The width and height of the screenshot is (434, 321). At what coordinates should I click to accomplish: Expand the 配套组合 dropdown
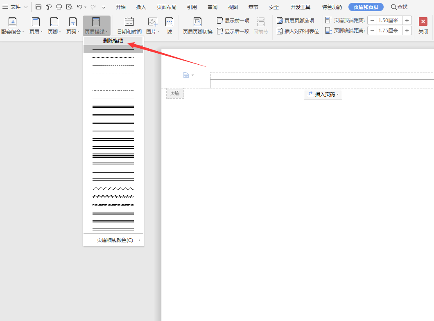[x=23, y=32]
